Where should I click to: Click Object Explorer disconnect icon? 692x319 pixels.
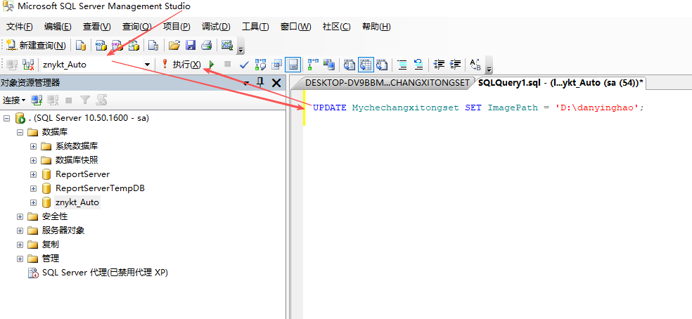click(53, 100)
